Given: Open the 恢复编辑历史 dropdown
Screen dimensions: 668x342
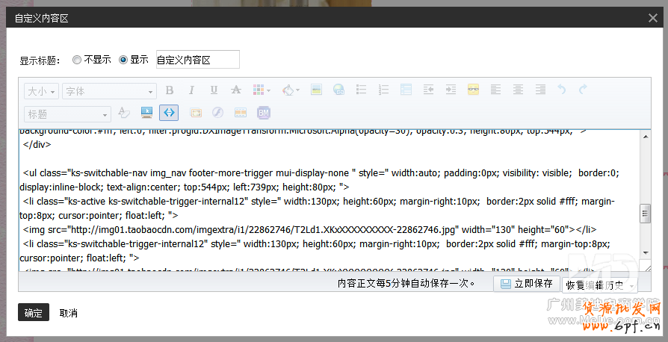Looking at the screenshot, I should (600, 285).
